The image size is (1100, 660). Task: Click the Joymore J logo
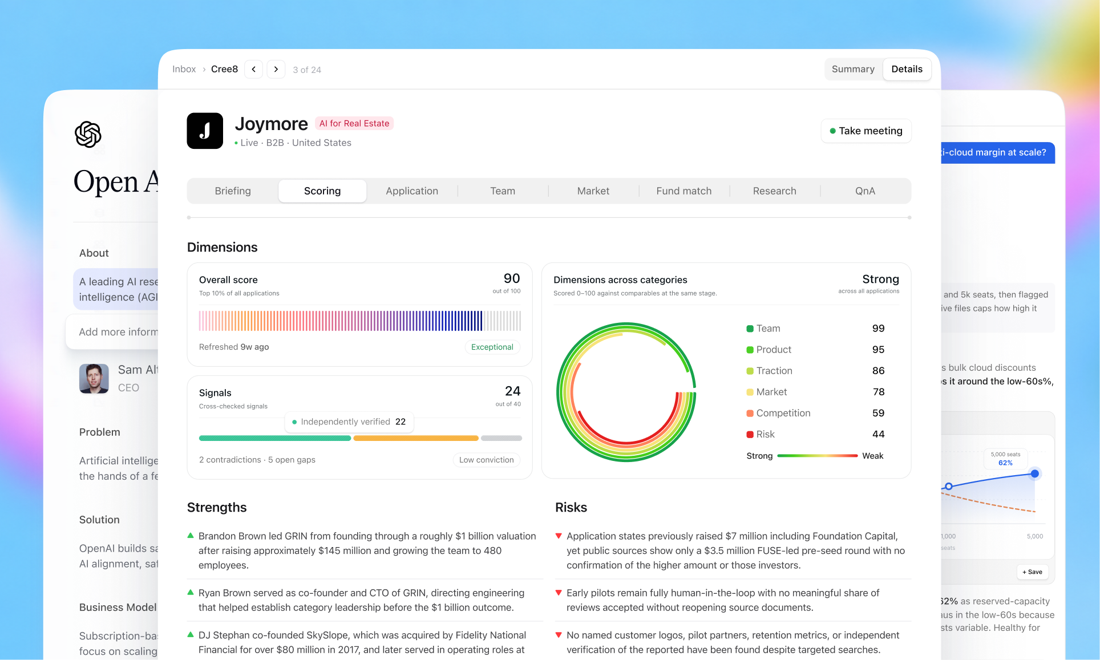(x=205, y=131)
